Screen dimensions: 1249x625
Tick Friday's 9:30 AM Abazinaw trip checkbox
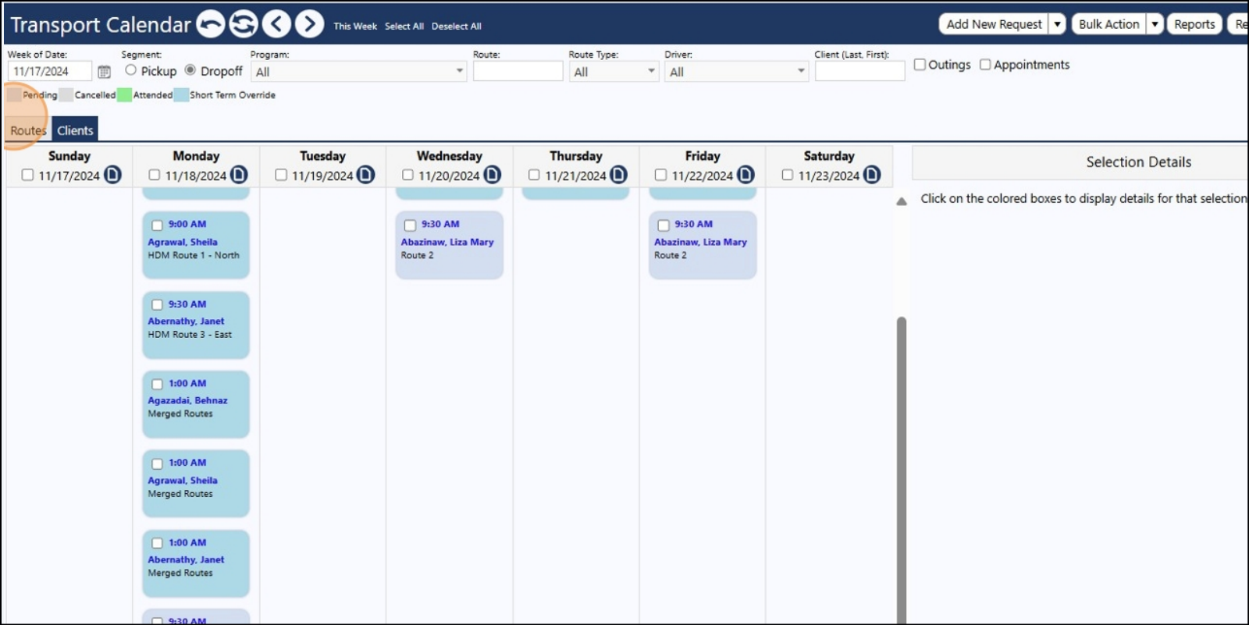point(664,225)
